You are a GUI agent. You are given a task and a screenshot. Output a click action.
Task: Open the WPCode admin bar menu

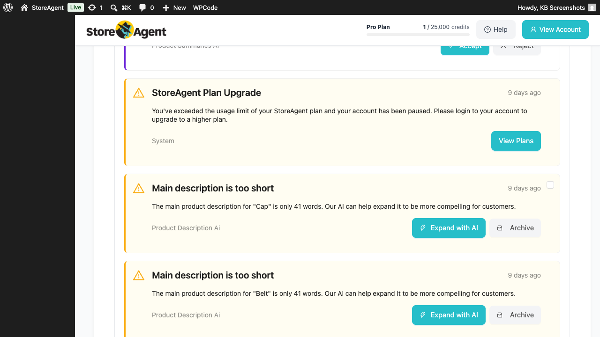[205, 7]
